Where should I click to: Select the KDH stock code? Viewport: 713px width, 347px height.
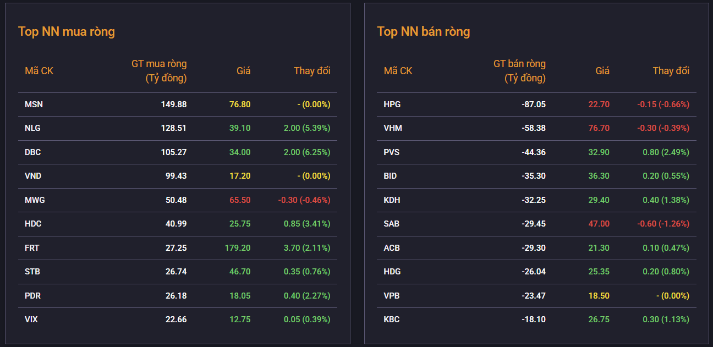point(392,200)
